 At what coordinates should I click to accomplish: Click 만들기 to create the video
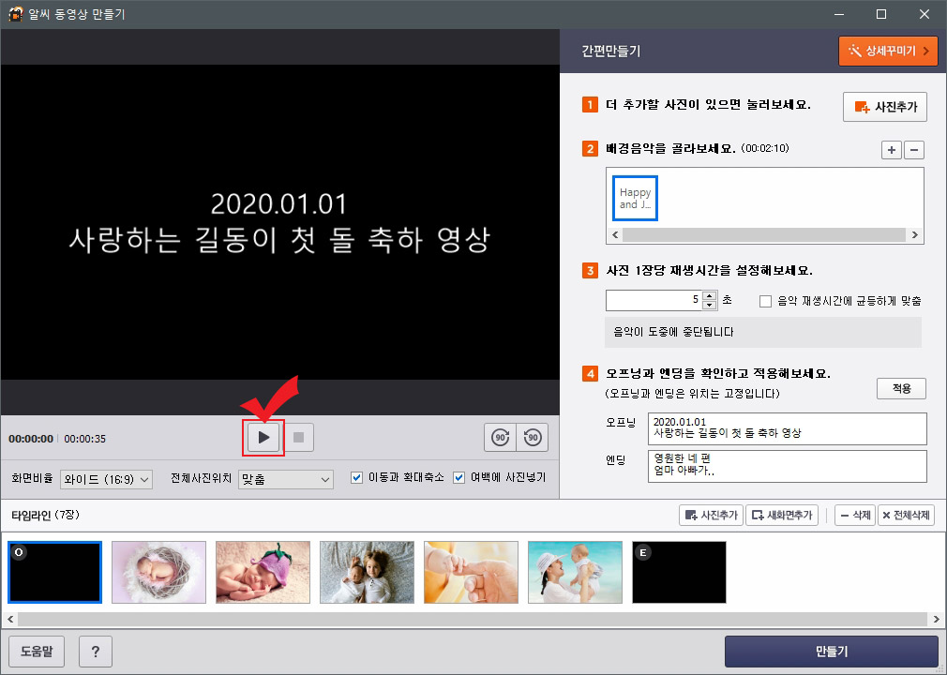point(830,651)
